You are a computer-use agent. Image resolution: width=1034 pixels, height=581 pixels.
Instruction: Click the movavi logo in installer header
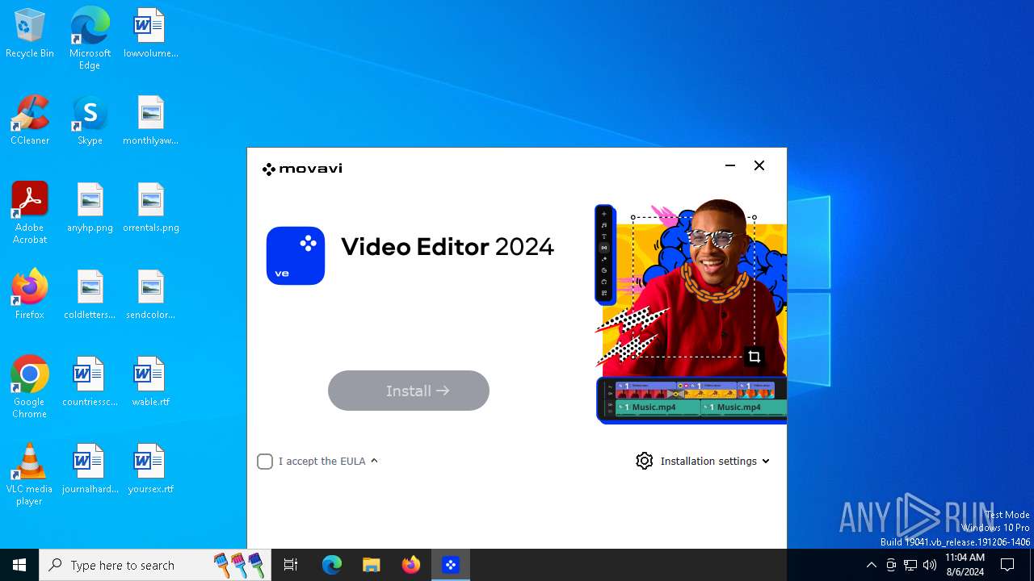(302, 169)
